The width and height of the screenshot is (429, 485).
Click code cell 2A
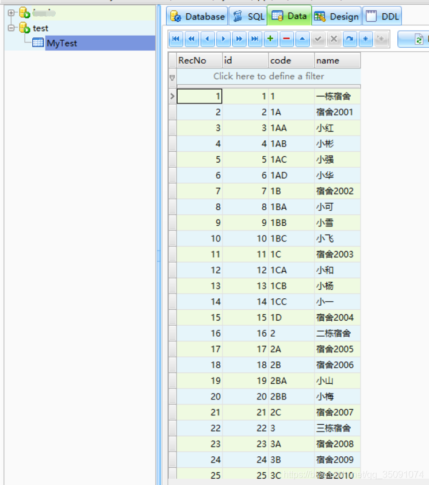point(291,349)
